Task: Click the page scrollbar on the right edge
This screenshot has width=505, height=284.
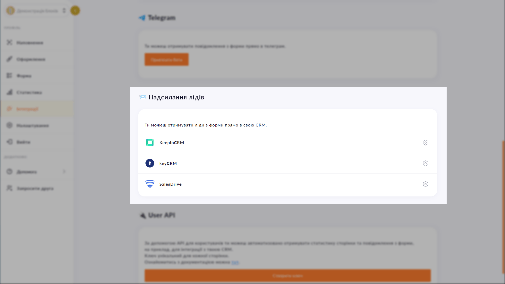Action: [503, 207]
